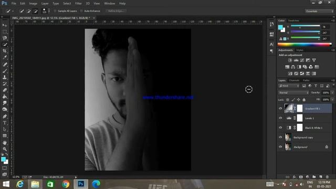Click the Refine Edge button

[x=116, y=11]
